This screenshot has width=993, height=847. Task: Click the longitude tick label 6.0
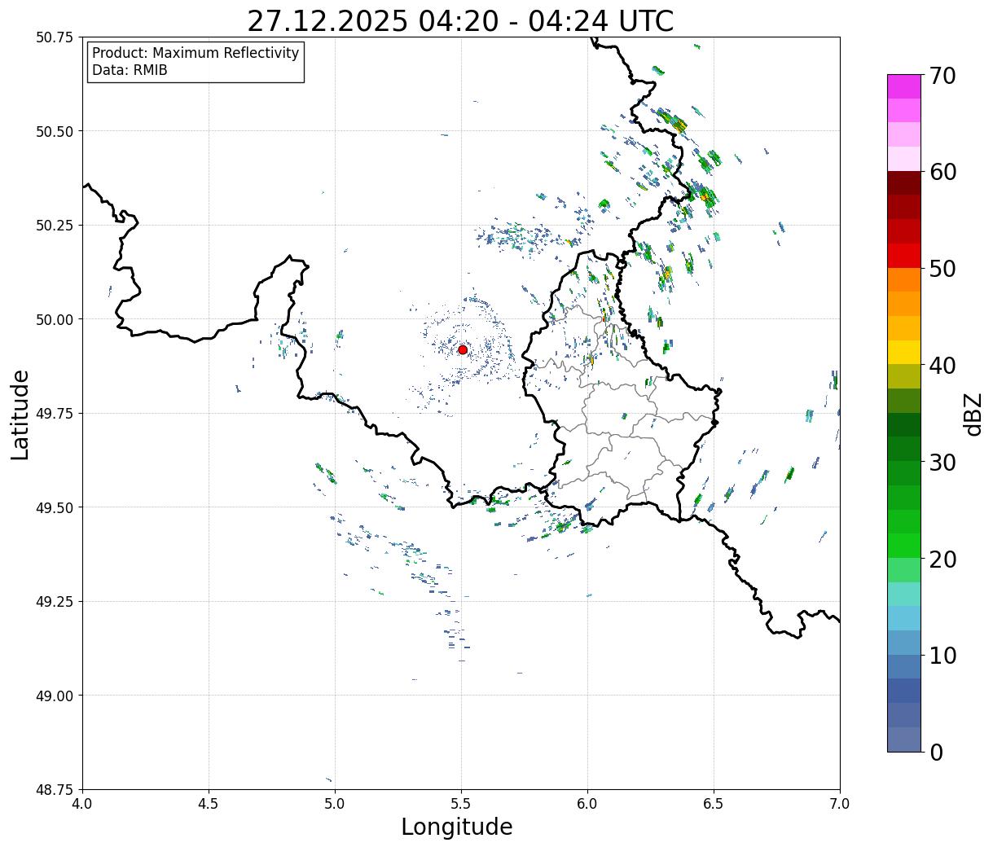(587, 804)
